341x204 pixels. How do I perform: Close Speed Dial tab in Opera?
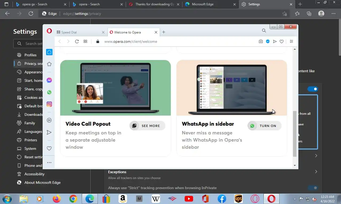click(x=103, y=32)
